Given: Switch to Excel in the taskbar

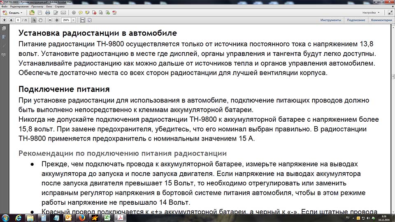Looking at the screenshot, I should coord(107,218).
